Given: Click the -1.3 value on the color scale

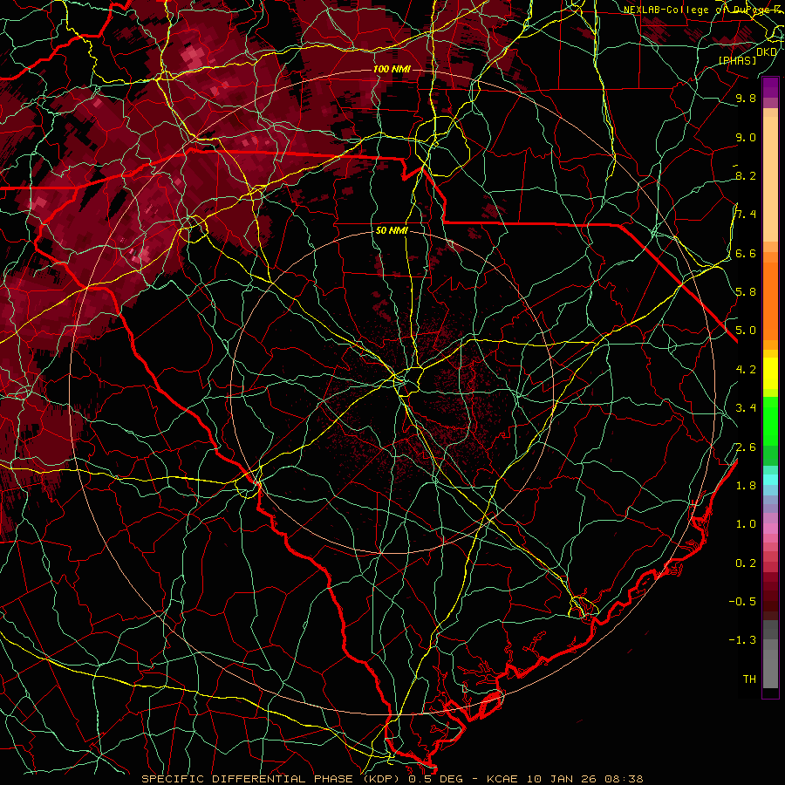Looking at the screenshot, I should pyautogui.click(x=742, y=640).
